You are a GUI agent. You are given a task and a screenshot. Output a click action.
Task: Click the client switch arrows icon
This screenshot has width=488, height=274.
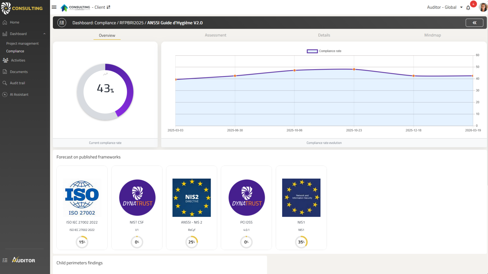(109, 7)
